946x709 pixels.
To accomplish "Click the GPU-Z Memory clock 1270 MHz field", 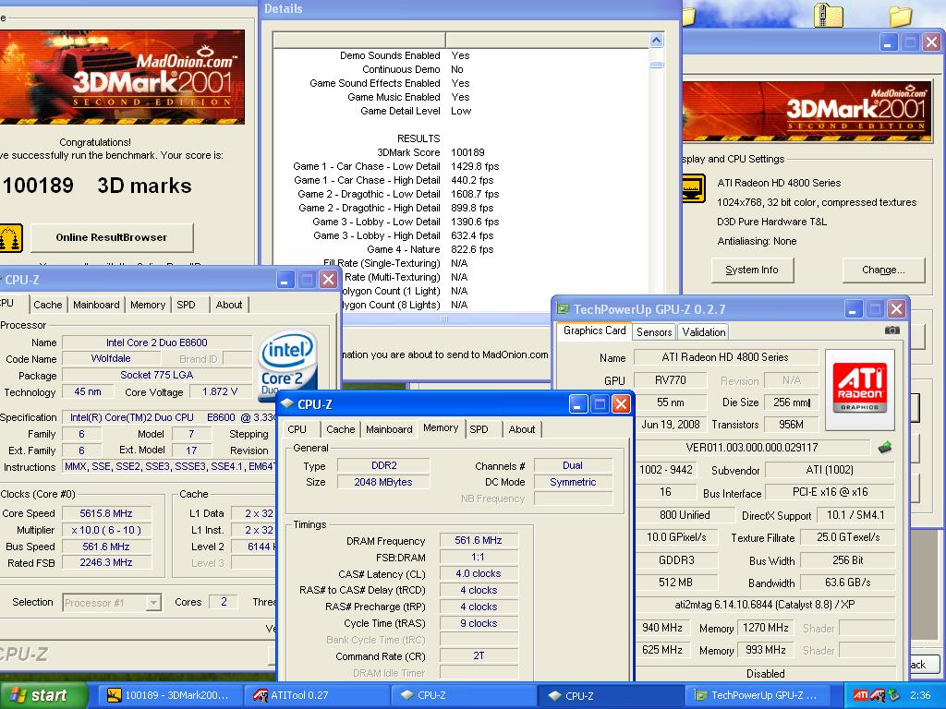I will click(766, 628).
